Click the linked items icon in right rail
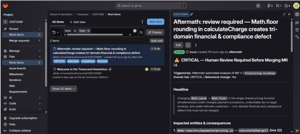 [x=297, y=37]
